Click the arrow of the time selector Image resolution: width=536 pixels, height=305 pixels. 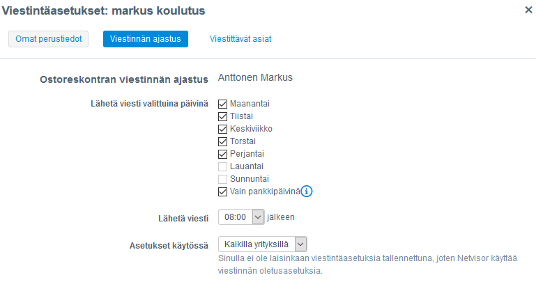[258, 217]
